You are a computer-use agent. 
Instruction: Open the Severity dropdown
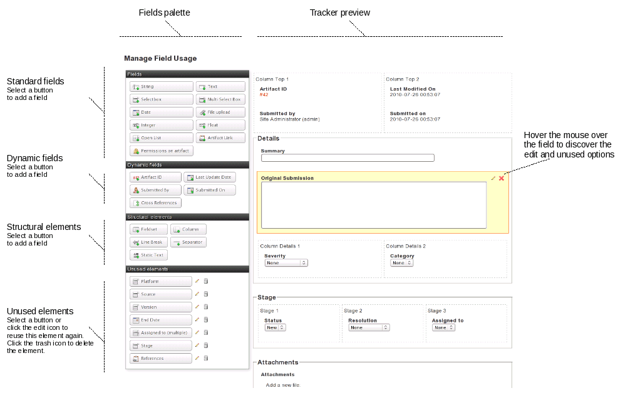[x=286, y=262]
